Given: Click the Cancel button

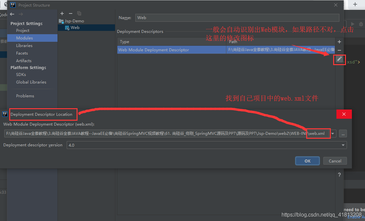Looking at the screenshot, I should 335,161.
